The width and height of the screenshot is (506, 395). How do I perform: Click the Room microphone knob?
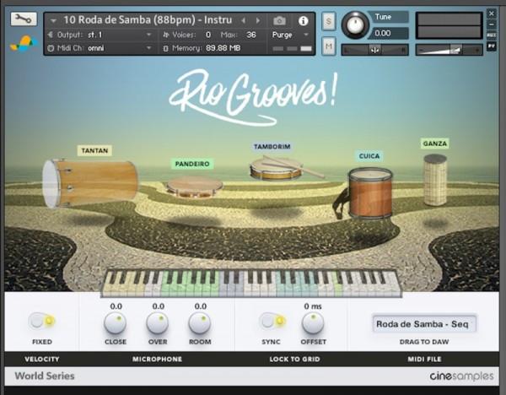coord(200,322)
